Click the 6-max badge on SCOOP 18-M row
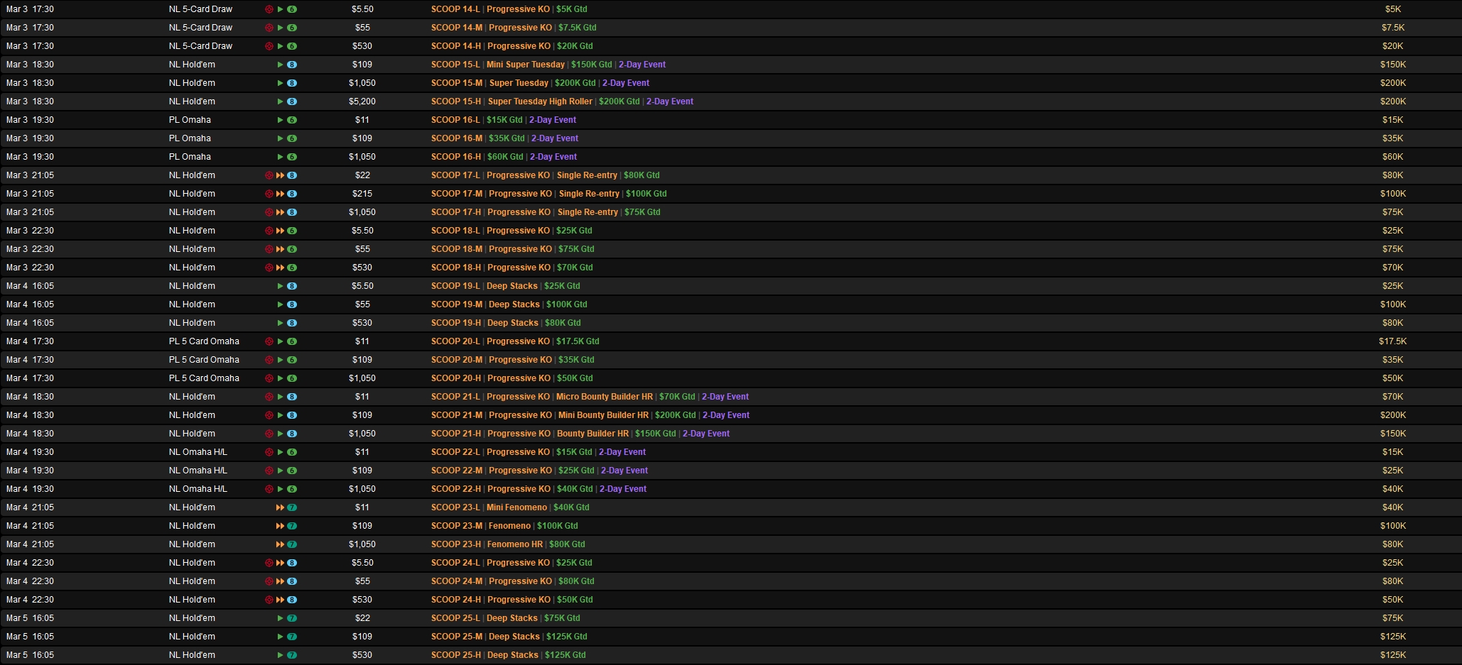1462x665 pixels. point(292,249)
